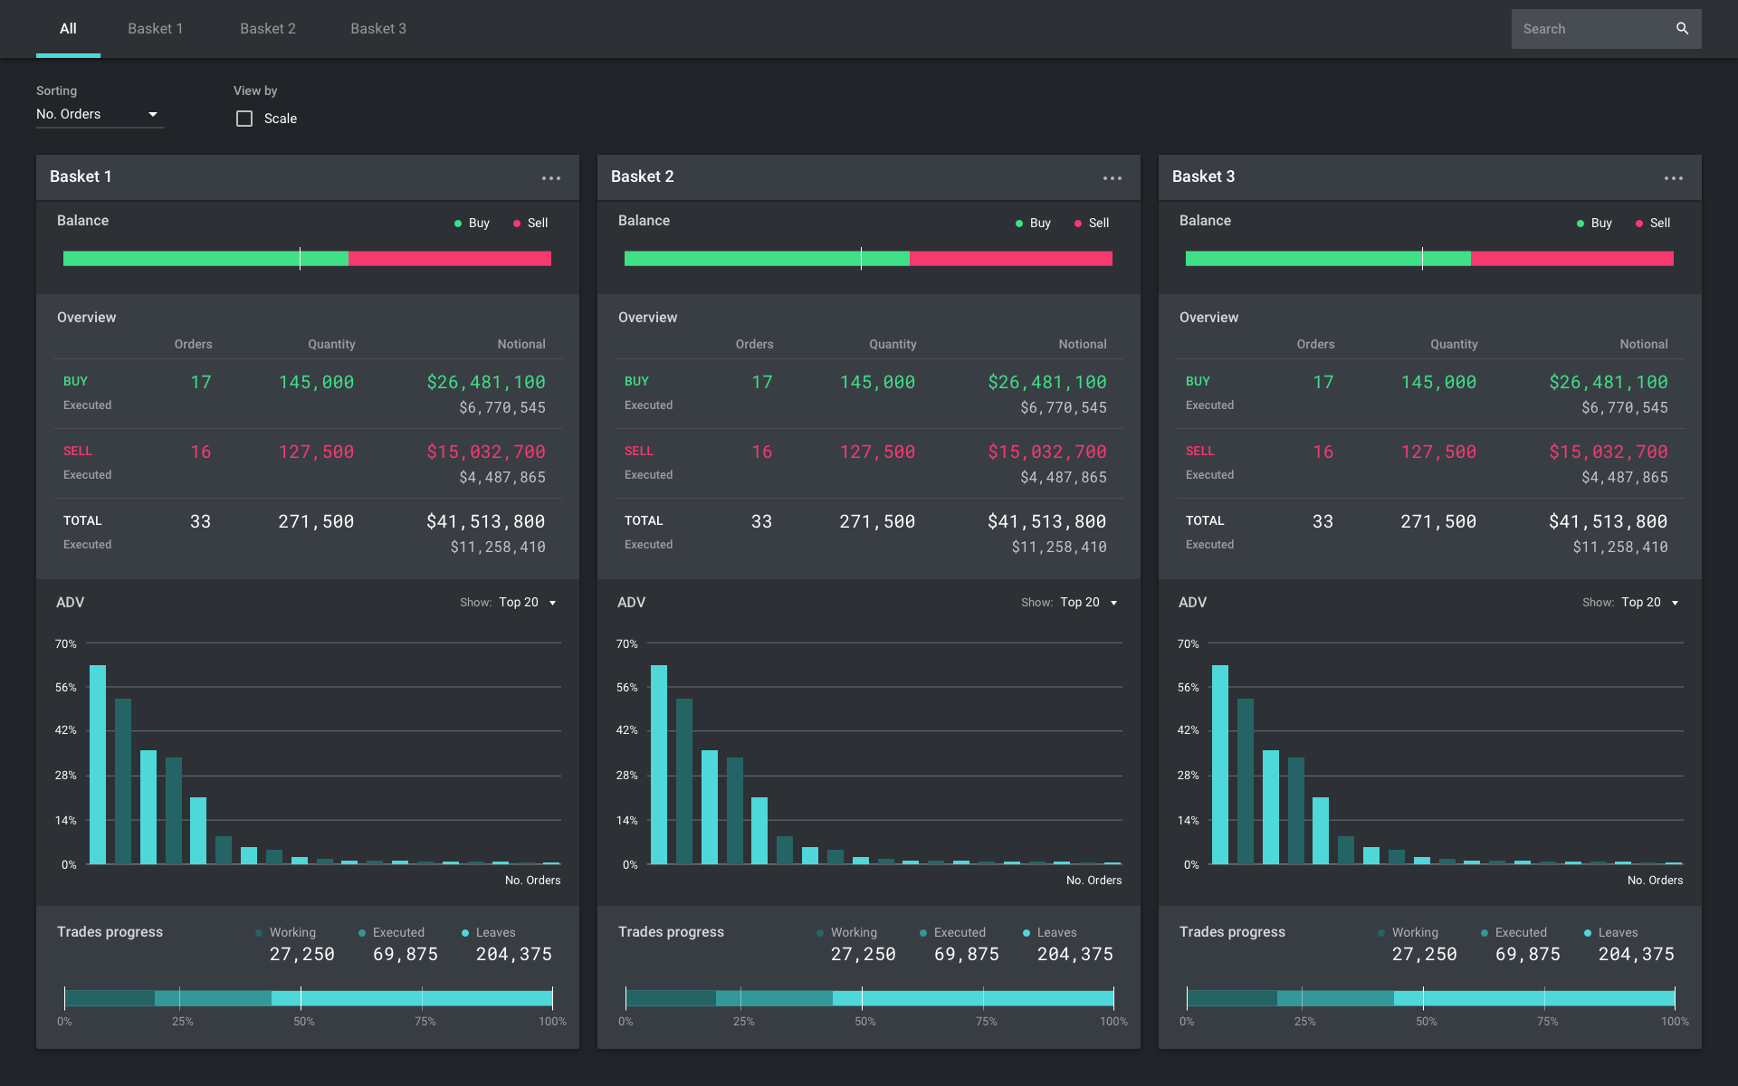Open Top 20 dropdown in Basket 3 ADV
Image resolution: width=1738 pixels, height=1086 pixels.
[1650, 603]
